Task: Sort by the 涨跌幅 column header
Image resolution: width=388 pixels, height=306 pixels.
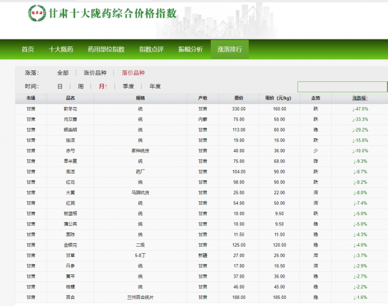Action: pyautogui.click(x=360, y=97)
